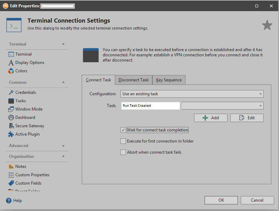Image resolution: width=279 pixels, height=211 pixels.
Task: Open the Dashboard gauge icon
Action: click(x=11, y=117)
